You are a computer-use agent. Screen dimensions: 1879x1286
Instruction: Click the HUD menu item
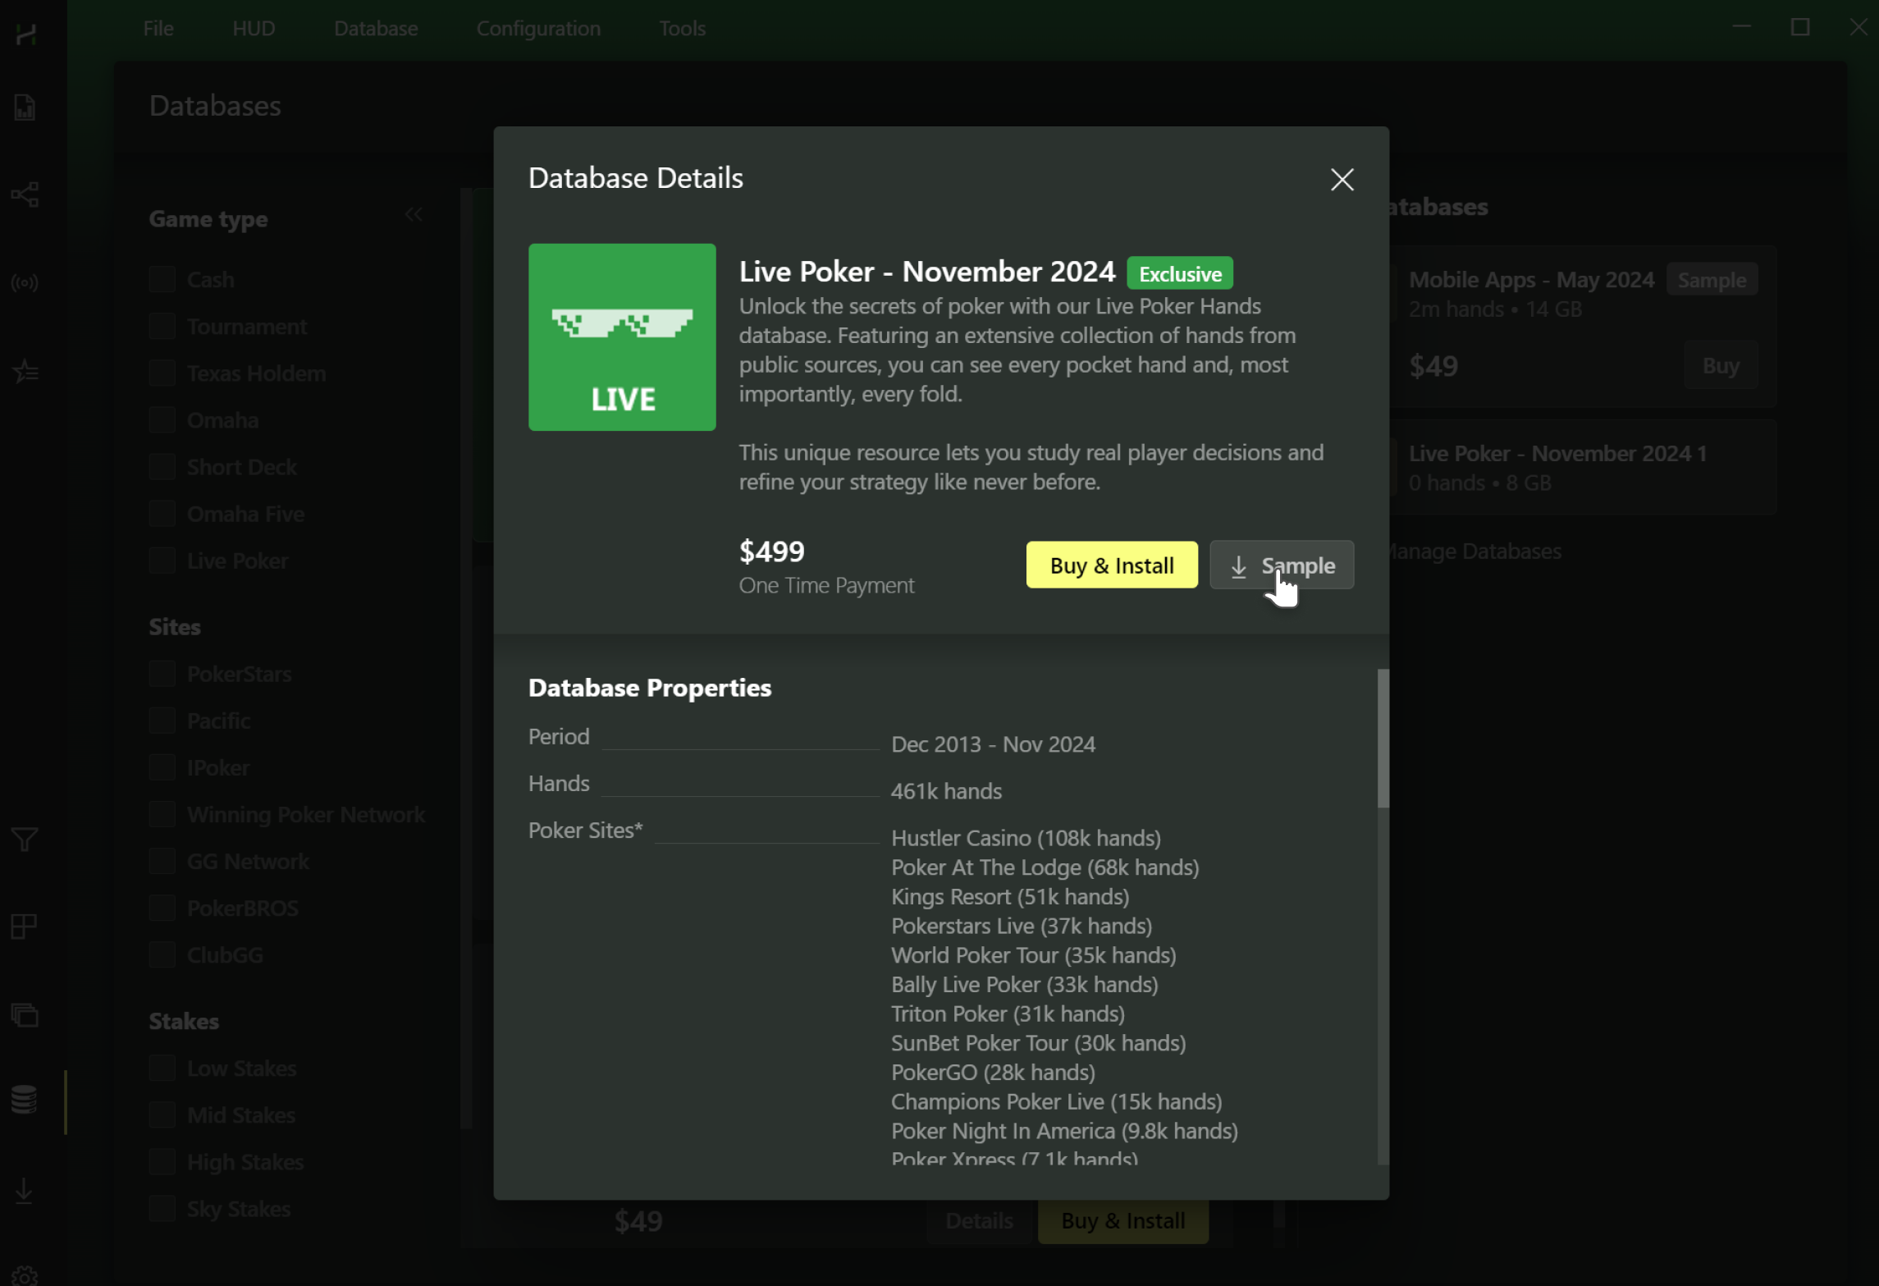pyautogui.click(x=254, y=27)
